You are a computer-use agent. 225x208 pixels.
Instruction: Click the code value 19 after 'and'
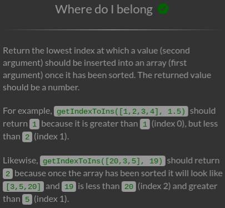69,187
